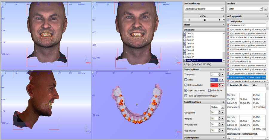The height and width of the screenshot is (140, 269).
Task: Toggle Zahn 43 visibility checkbox
Action: pyautogui.click(x=185, y=43)
